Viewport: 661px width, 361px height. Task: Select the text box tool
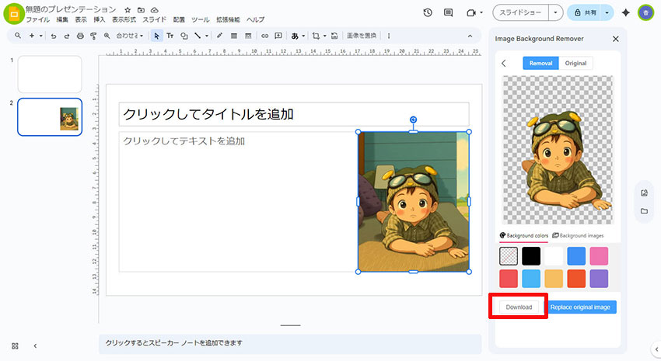tap(170, 36)
